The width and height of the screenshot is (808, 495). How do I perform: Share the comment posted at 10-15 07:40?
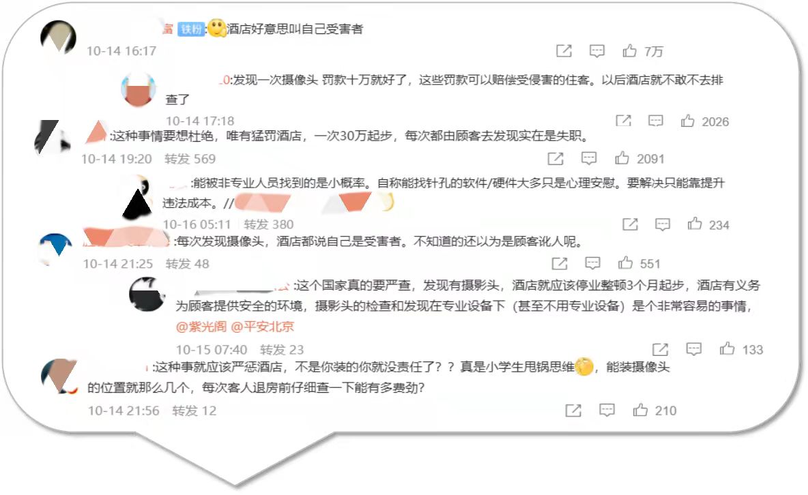(x=660, y=349)
